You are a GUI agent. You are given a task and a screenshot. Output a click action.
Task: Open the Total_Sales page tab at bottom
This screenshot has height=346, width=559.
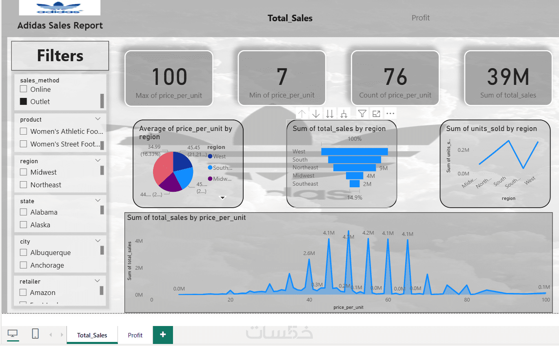[92, 335]
